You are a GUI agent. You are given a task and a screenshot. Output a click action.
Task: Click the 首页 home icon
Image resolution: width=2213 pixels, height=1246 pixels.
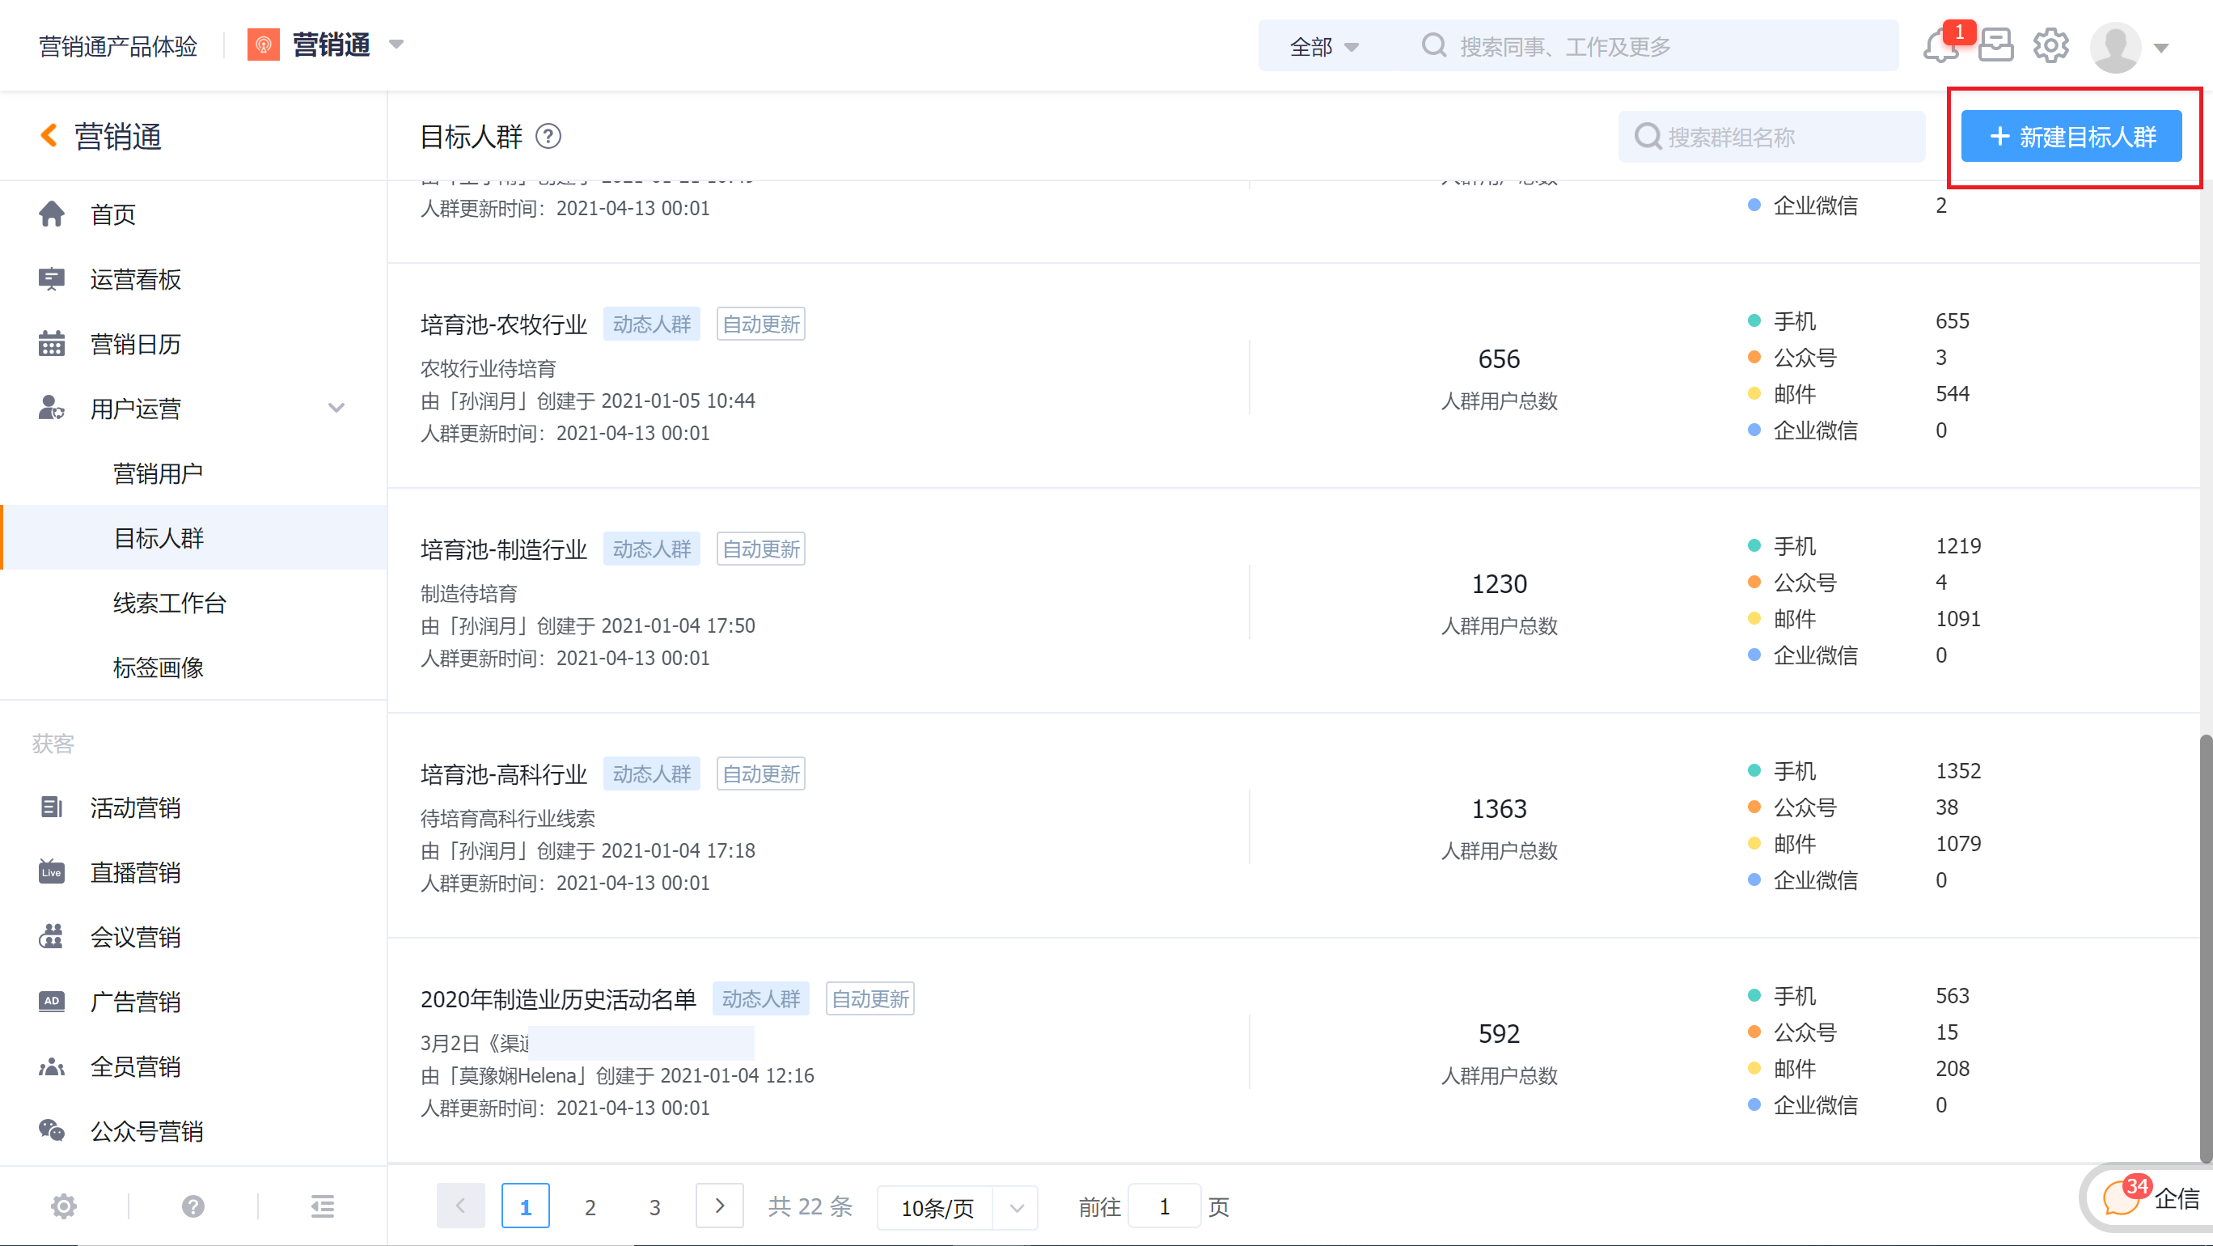click(x=52, y=214)
